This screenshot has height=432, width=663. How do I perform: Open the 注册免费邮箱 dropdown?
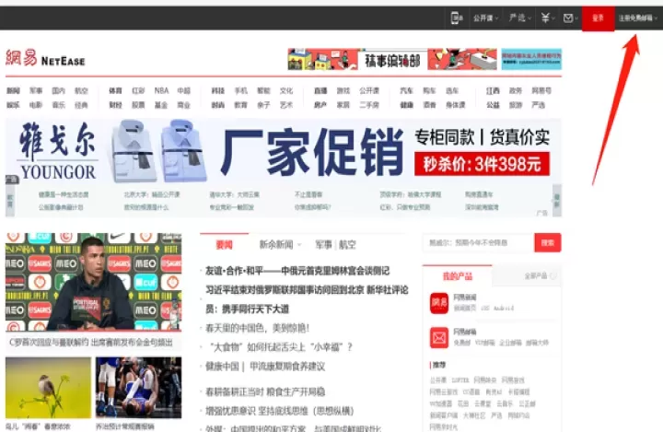coord(638,18)
